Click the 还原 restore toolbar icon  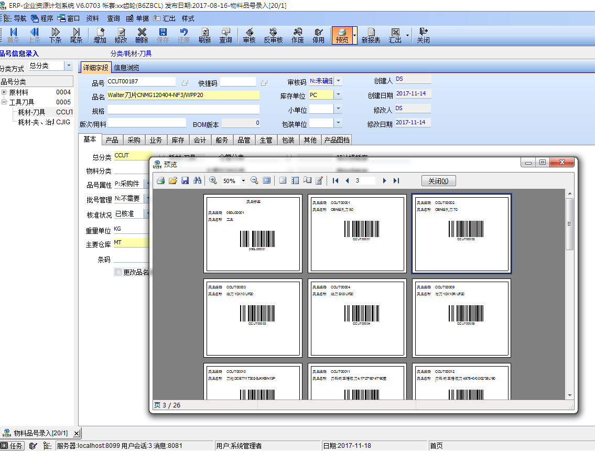click(x=183, y=35)
